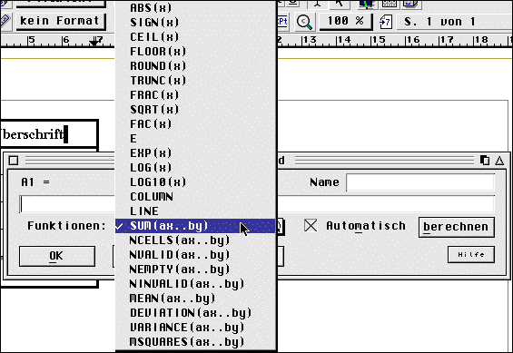
Task: Choose NVALID(ax..by) from the menu
Action: pos(196,255)
